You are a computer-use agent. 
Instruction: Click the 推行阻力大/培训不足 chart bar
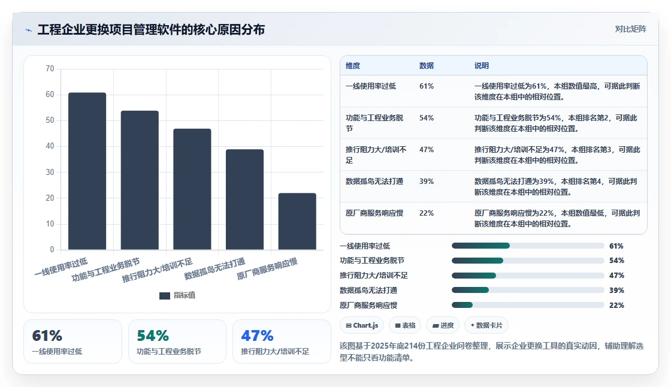pyautogui.click(x=192, y=189)
